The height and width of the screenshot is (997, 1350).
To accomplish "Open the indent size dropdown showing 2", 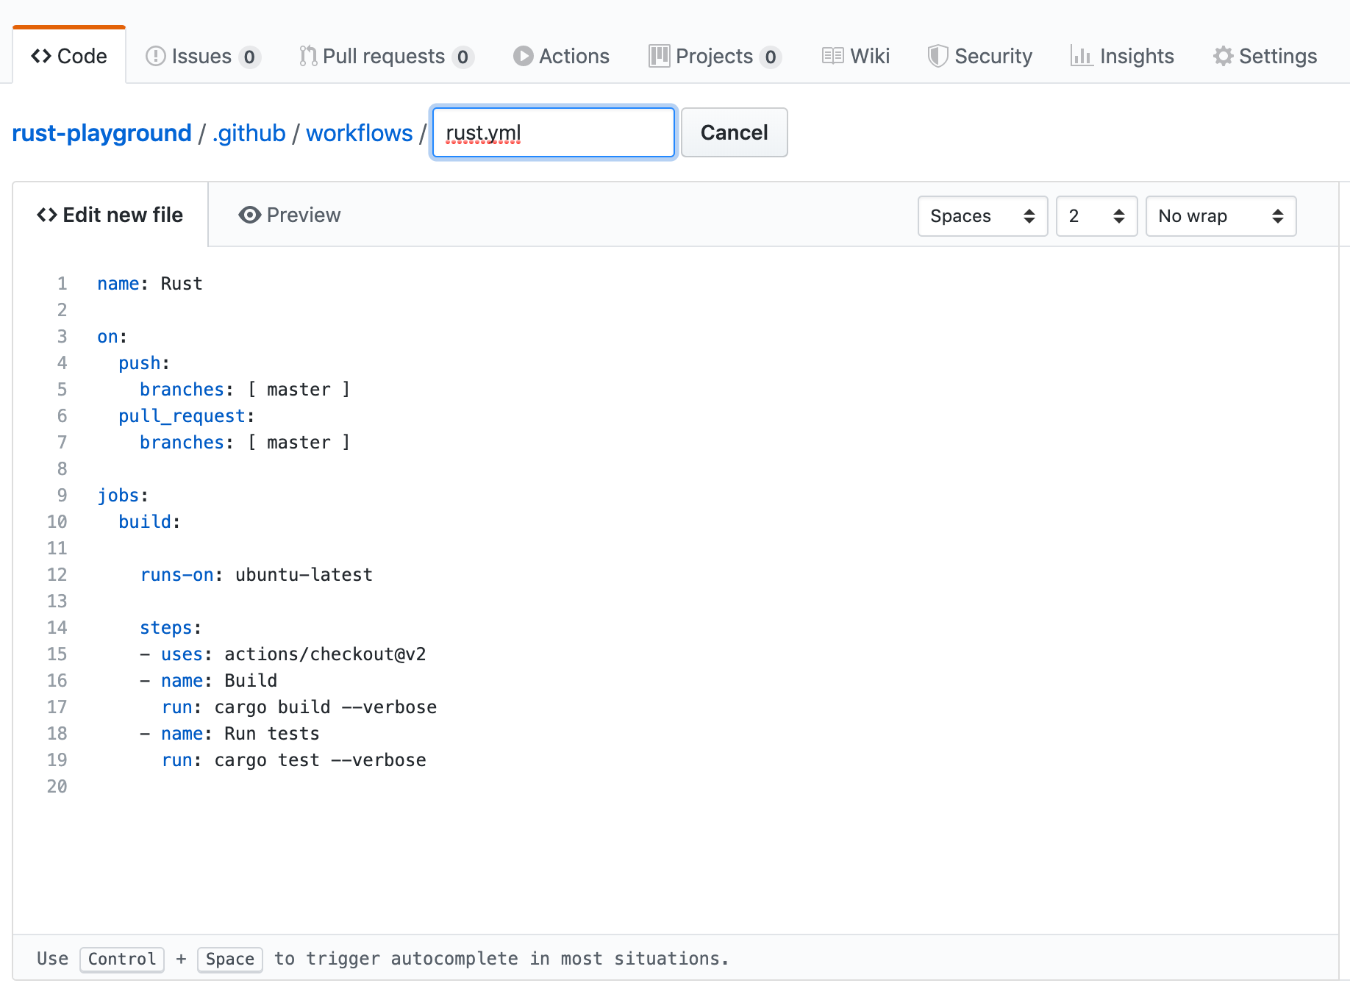I will (1096, 216).
